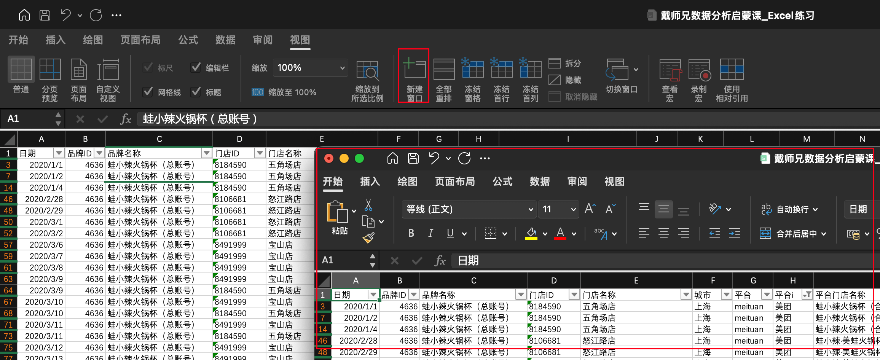Click the undo icon in back window
Image resolution: width=880 pixels, height=360 pixels.
65,15
